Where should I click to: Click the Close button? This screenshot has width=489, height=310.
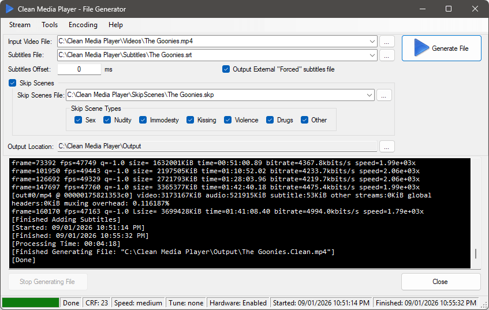(441, 282)
